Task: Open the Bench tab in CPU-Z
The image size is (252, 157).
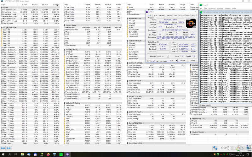Action: (188, 15)
